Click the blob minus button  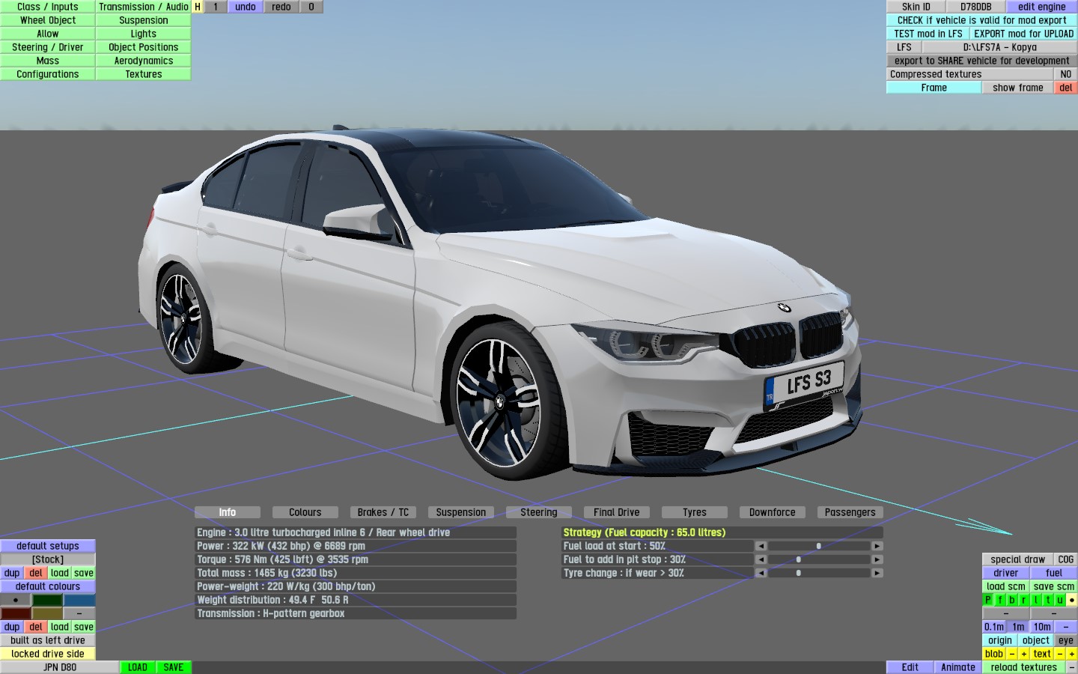click(x=1012, y=654)
